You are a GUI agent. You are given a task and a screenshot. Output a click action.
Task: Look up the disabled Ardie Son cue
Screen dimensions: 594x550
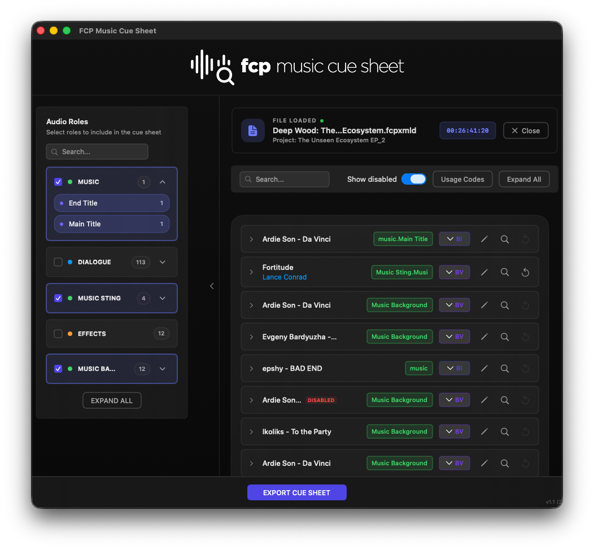(x=505, y=400)
